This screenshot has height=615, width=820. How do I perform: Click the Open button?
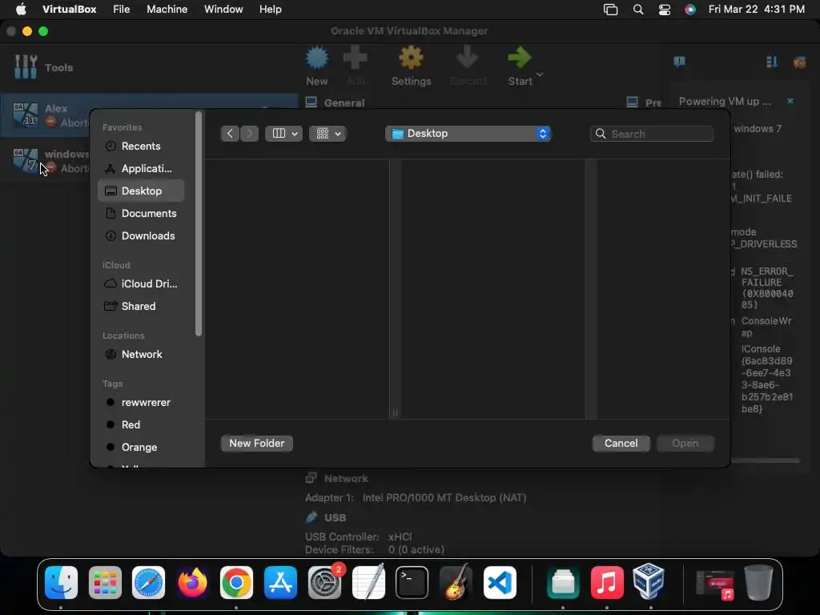pos(685,443)
